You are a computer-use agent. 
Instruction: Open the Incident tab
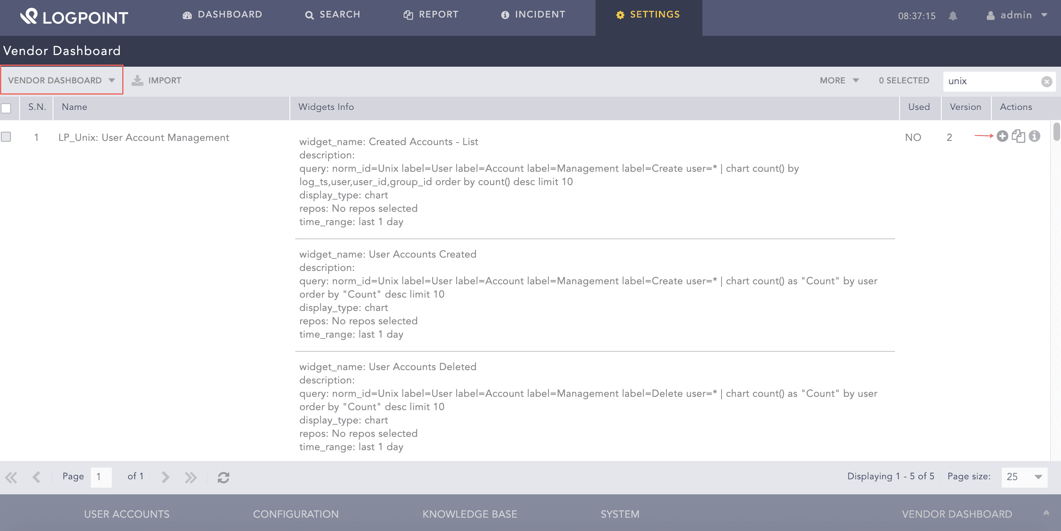tap(533, 15)
